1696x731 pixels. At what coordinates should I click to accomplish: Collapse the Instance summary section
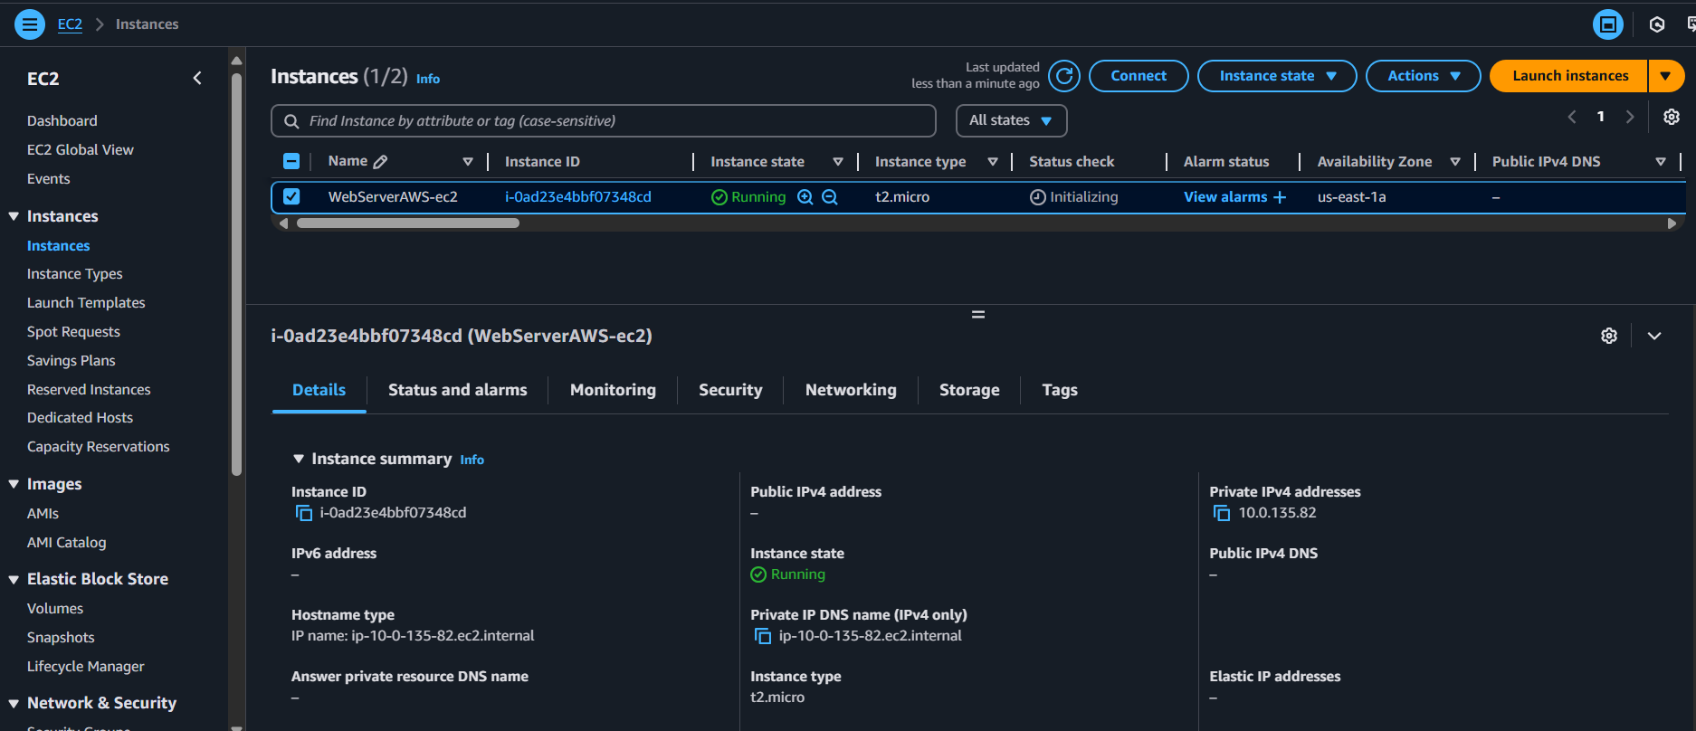299,459
